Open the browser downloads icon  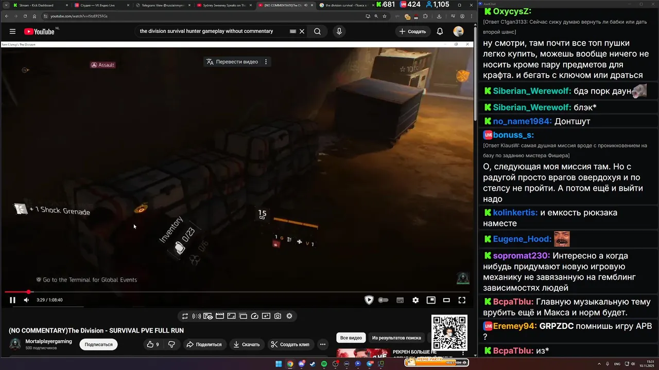(x=439, y=16)
